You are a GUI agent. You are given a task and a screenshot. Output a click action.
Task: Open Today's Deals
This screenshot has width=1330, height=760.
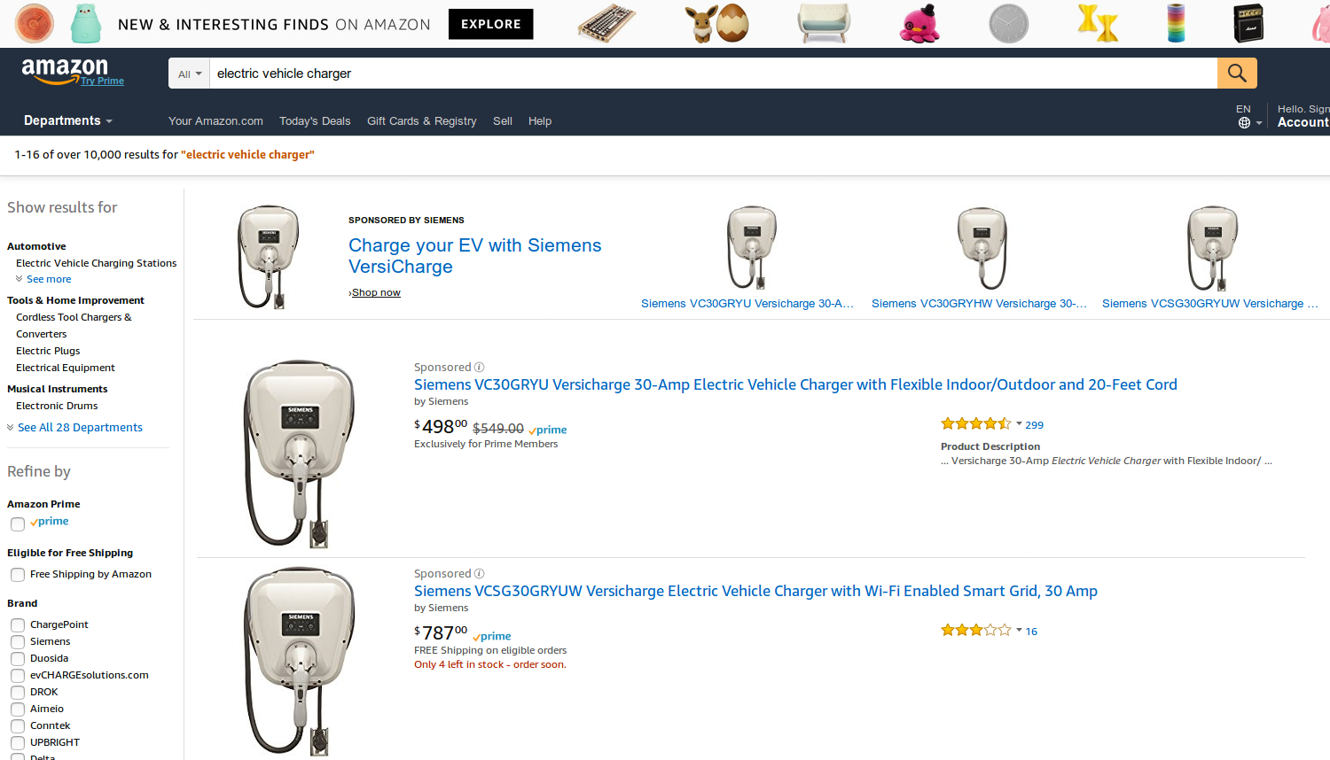tap(315, 121)
